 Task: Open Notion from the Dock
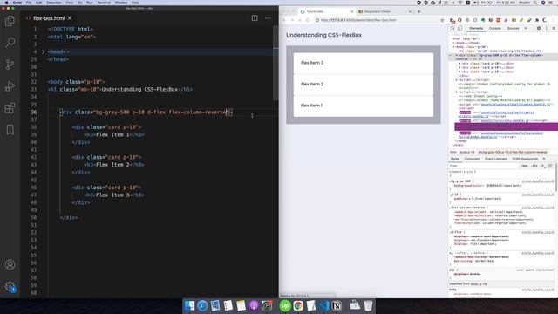[x=337, y=305]
